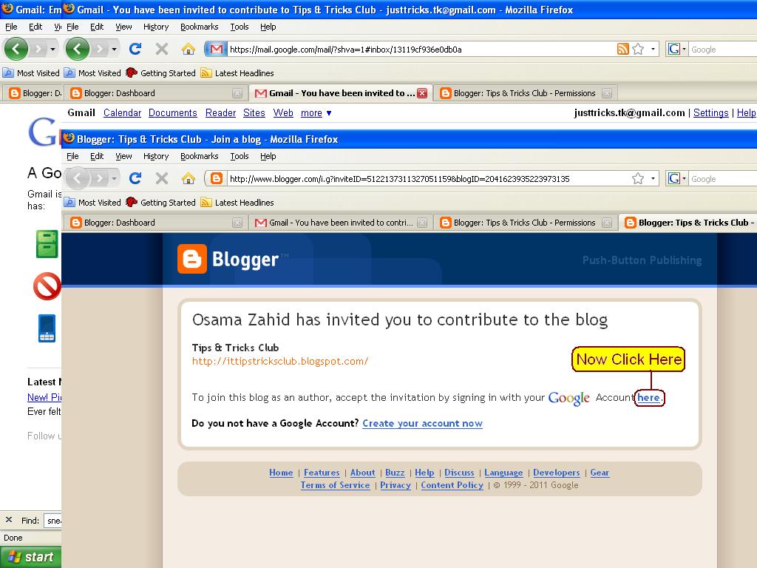Click the home icon in Gmail window toolbar
The image size is (757, 568).
[x=189, y=49]
